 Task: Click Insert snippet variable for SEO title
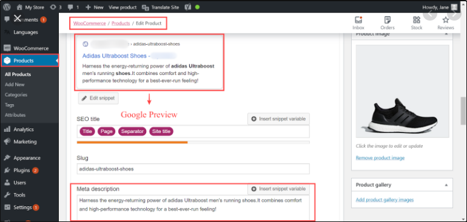tap(278, 119)
